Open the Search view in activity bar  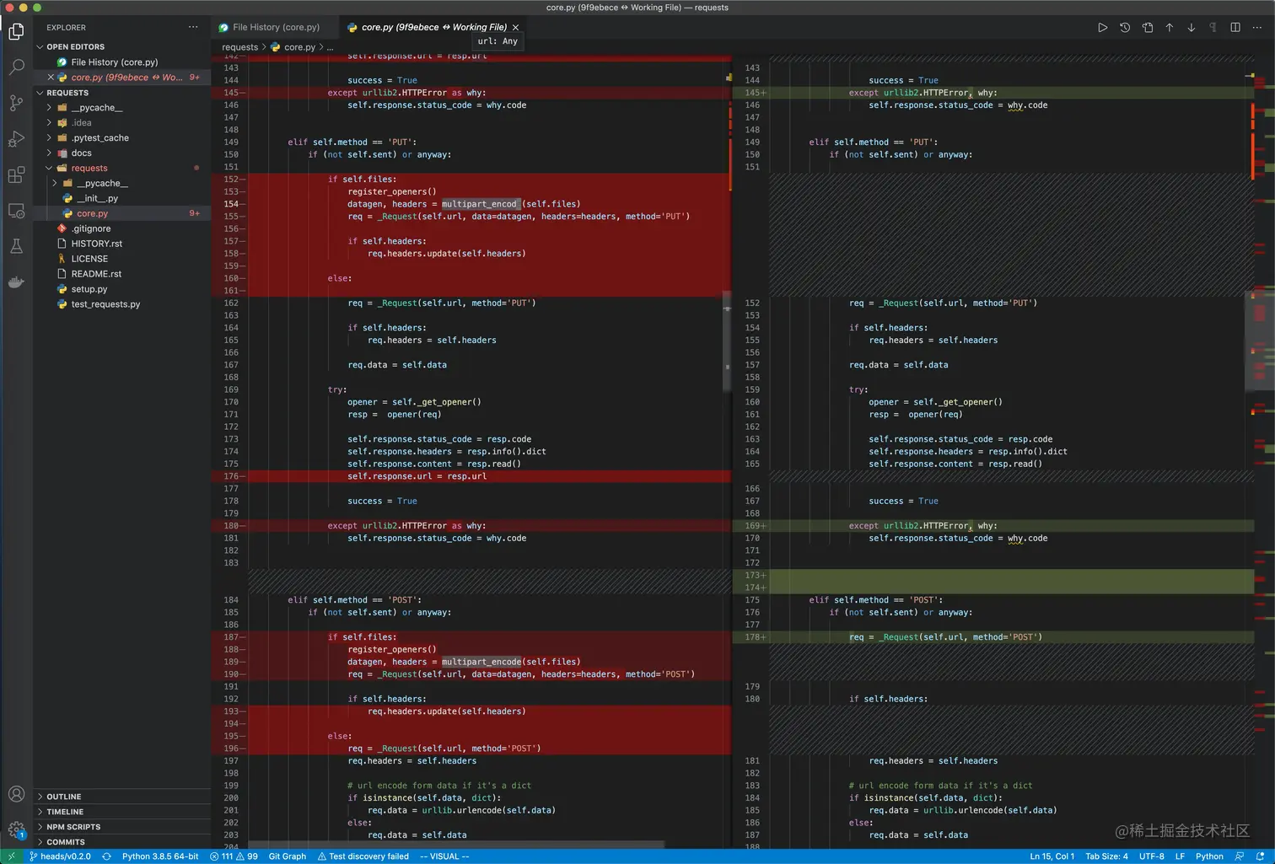pyautogui.click(x=16, y=67)
